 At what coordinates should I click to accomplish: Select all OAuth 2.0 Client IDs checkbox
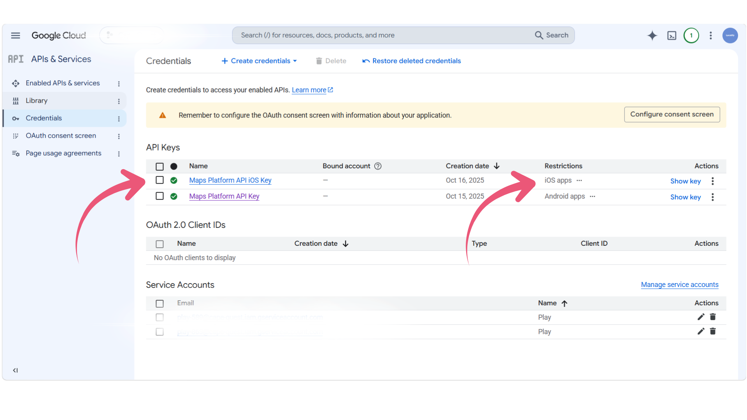click(160, 244)
